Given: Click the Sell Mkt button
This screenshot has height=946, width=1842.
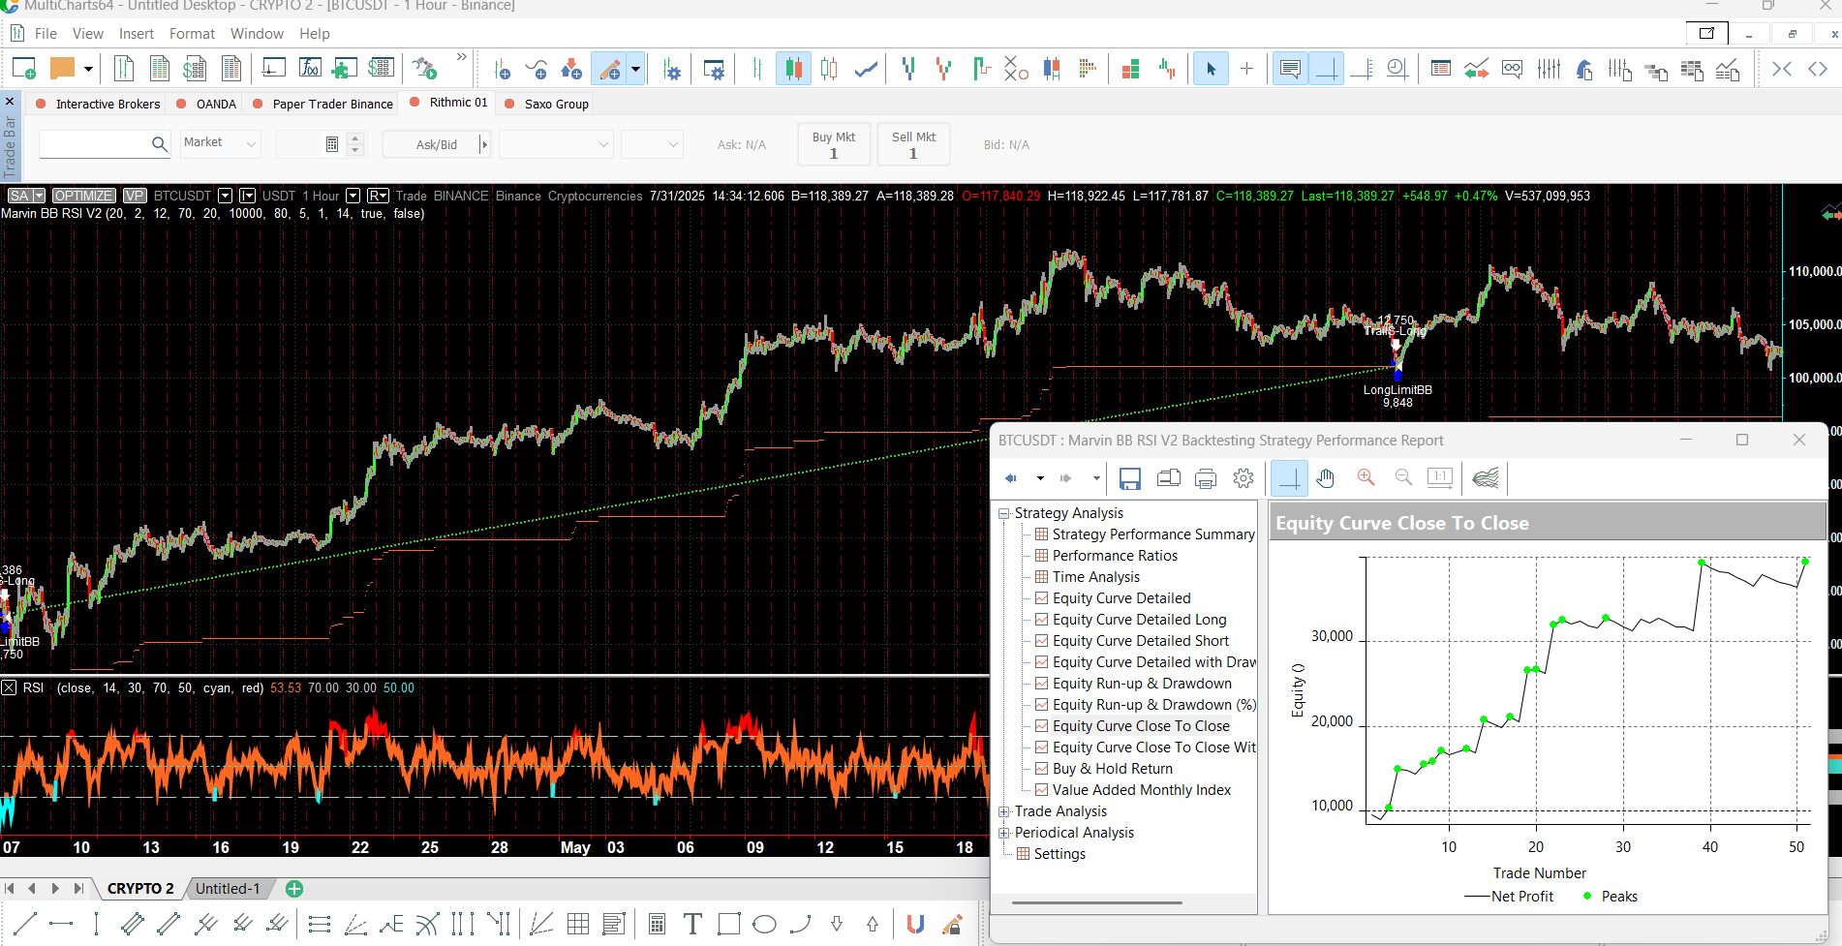Looking at the screenshot, I should 913,144.
